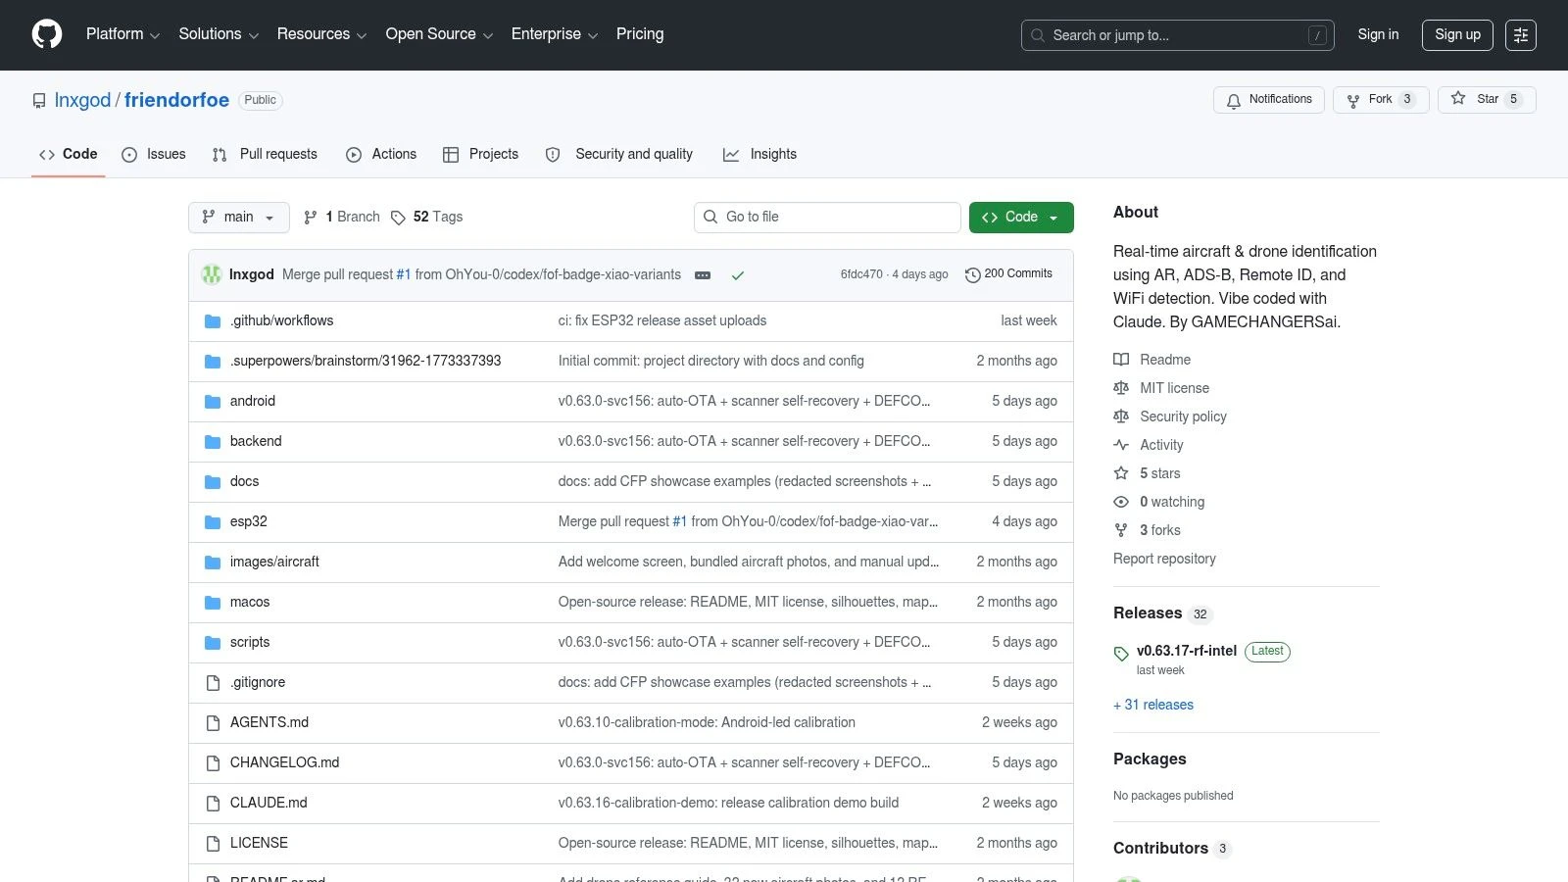View the 52 Tags link
This screenshot has width=1568, height=882.
click(x=426, y=218)
